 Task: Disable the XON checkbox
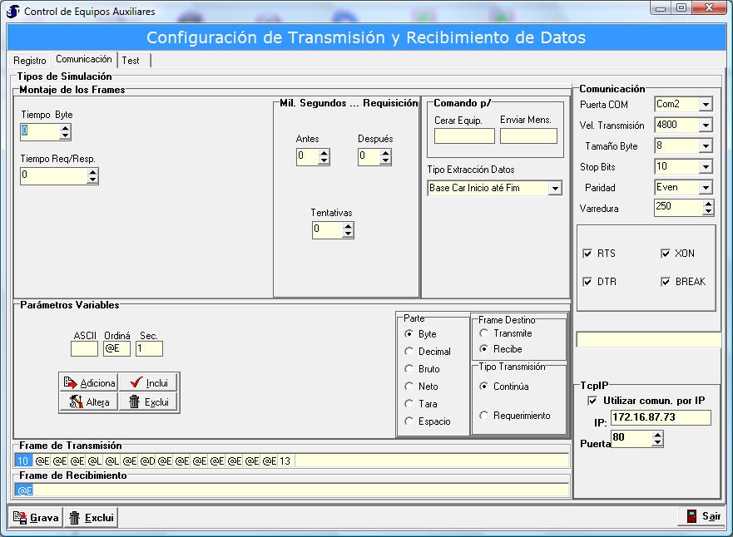[666, 254]
